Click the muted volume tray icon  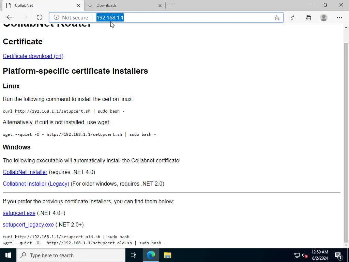[305, 255]
